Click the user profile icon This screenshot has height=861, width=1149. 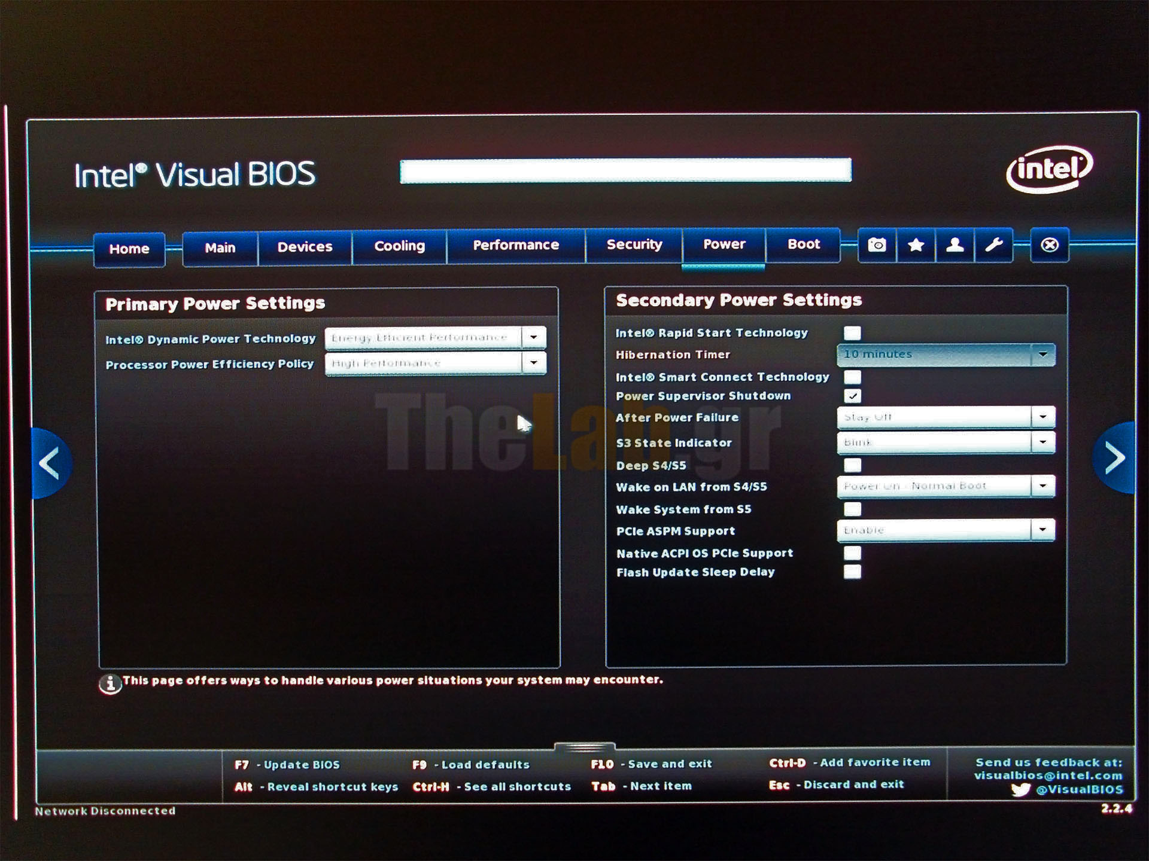pyautogui.click(x=955, y=245)
